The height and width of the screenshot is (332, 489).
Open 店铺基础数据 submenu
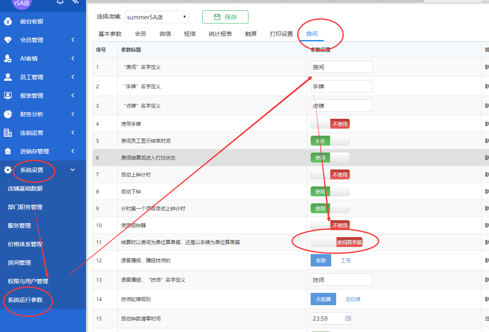coord(25,188)
